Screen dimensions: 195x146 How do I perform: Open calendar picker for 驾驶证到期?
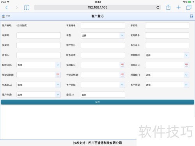click(x=58, y=75)
